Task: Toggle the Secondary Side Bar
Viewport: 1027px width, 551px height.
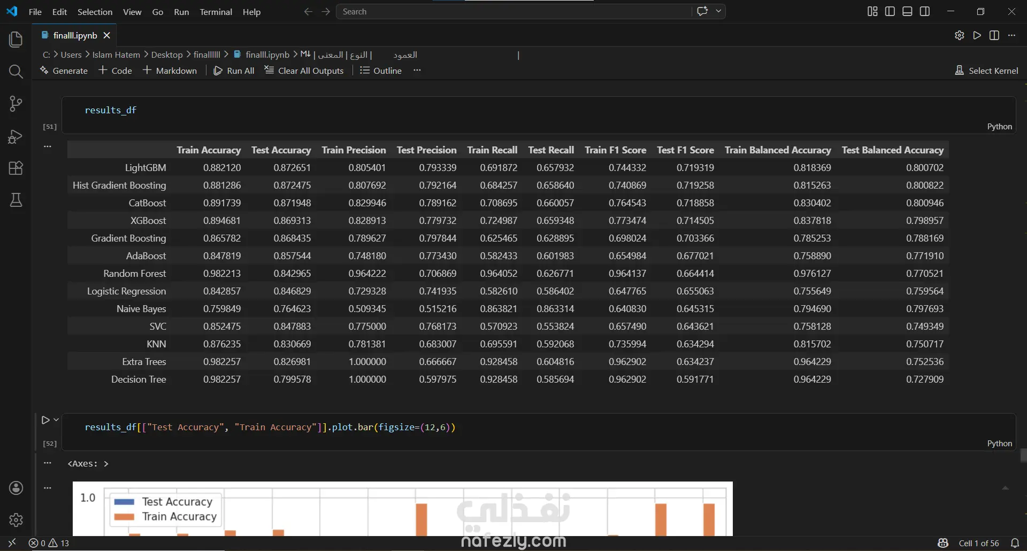Action: tap(925, 11)
